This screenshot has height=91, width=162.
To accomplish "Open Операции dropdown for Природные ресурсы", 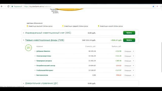I will [129, 61].
